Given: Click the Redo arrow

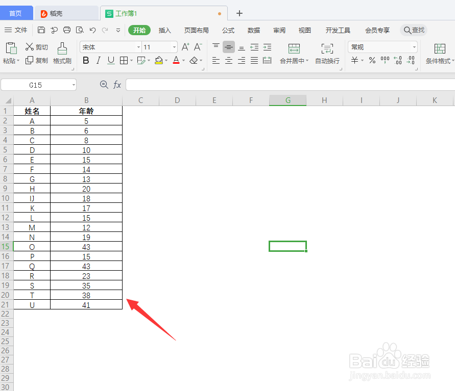Looking at the screenshot, I should click(x=105, y=30).
